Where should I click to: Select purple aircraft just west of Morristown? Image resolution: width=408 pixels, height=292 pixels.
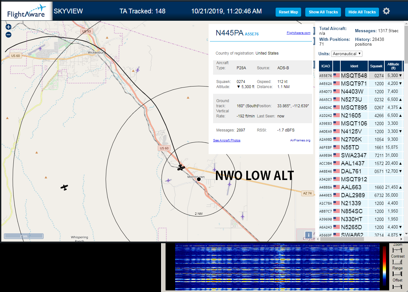tap(168, 180)
